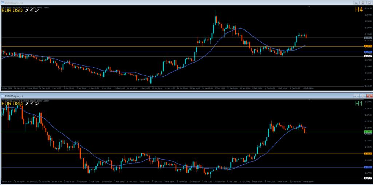
Task: Click the orange H4 timeframe label
Action: 359,10
